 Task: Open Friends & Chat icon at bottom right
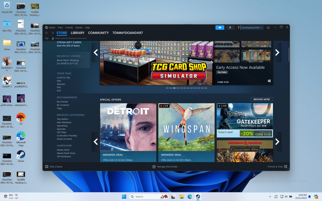pos(286,167)
